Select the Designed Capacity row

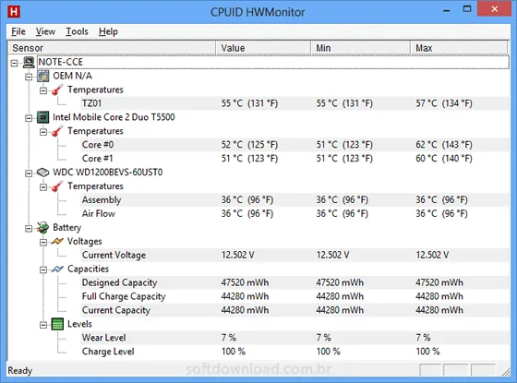(295, 282)
